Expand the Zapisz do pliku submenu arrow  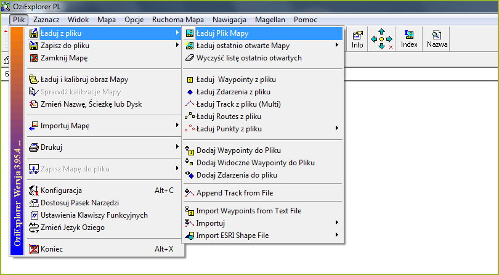pos(177,45)
